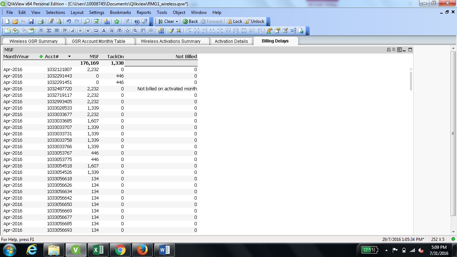Screen dimensions: 457x257
Task: Open Internet Explorer from the taskbar
Action: 32,250
